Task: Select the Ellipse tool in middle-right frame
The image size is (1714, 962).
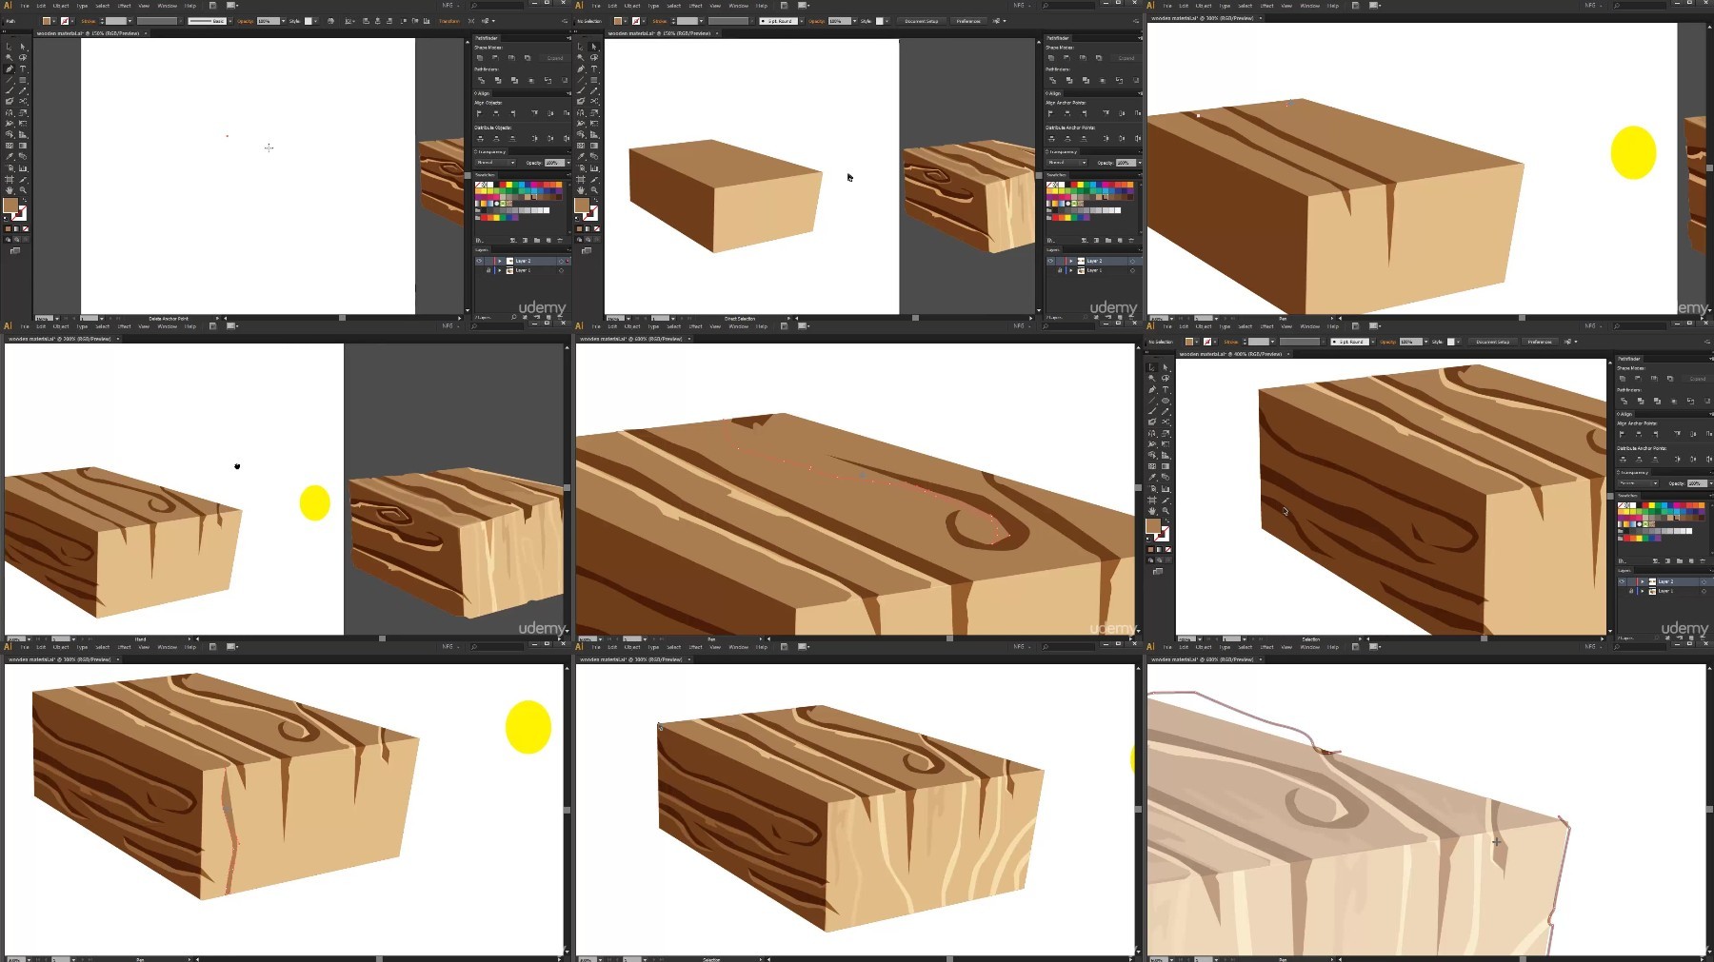Action: pos(1166,401)
